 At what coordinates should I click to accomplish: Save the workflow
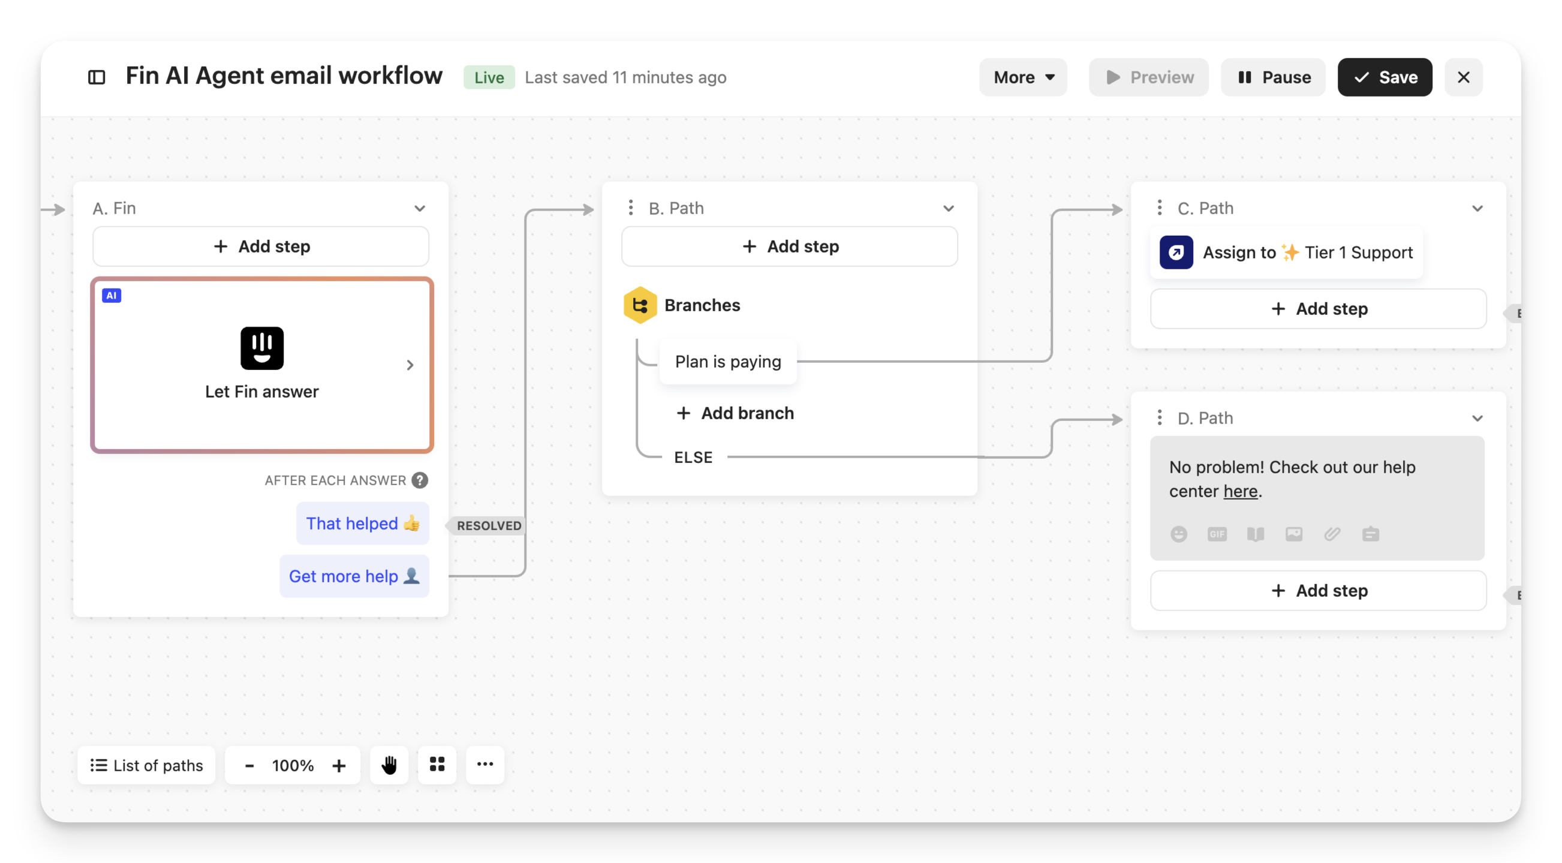click(1385, 77)
